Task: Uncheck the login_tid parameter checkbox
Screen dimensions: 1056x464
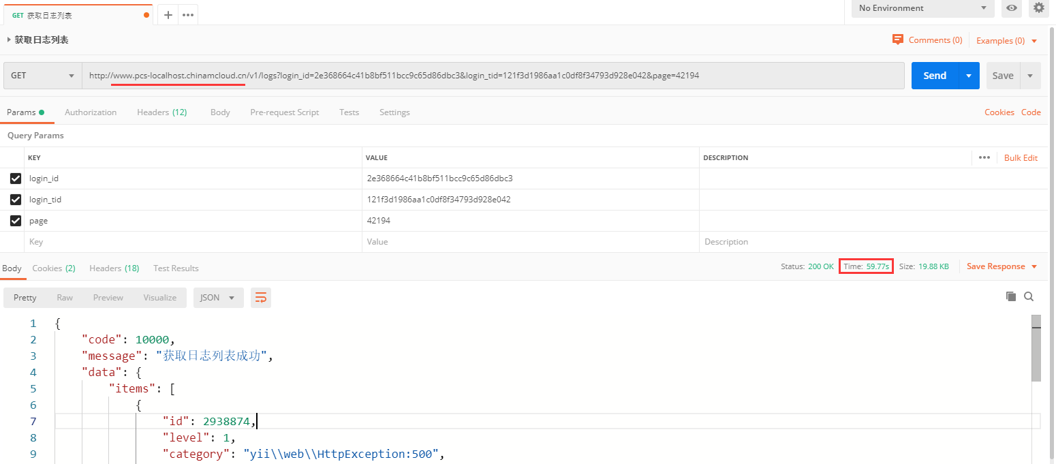Action: tap(16, 200)
